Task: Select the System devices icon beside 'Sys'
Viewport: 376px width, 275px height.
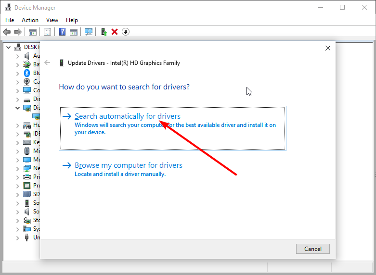Action: (x=27, y=229)
